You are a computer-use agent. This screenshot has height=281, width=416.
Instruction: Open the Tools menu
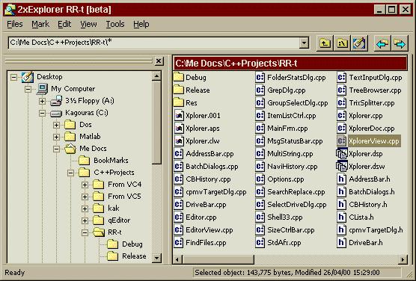tap(115, 24)
